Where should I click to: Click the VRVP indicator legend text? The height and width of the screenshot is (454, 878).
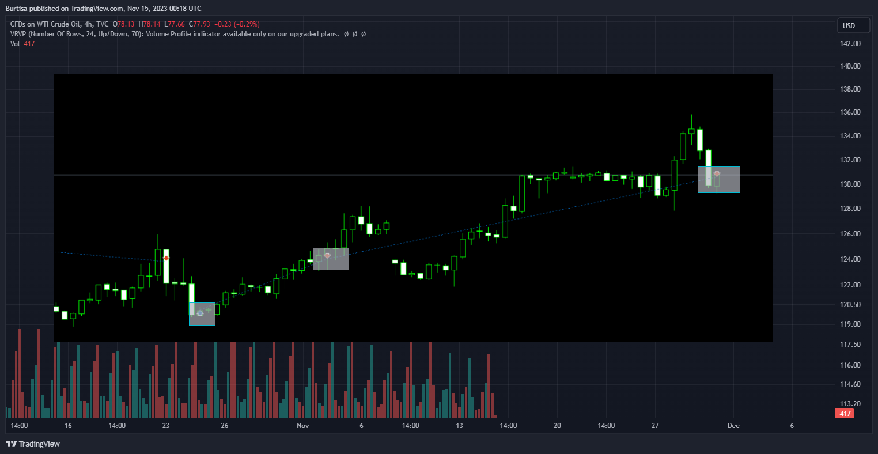175,34
